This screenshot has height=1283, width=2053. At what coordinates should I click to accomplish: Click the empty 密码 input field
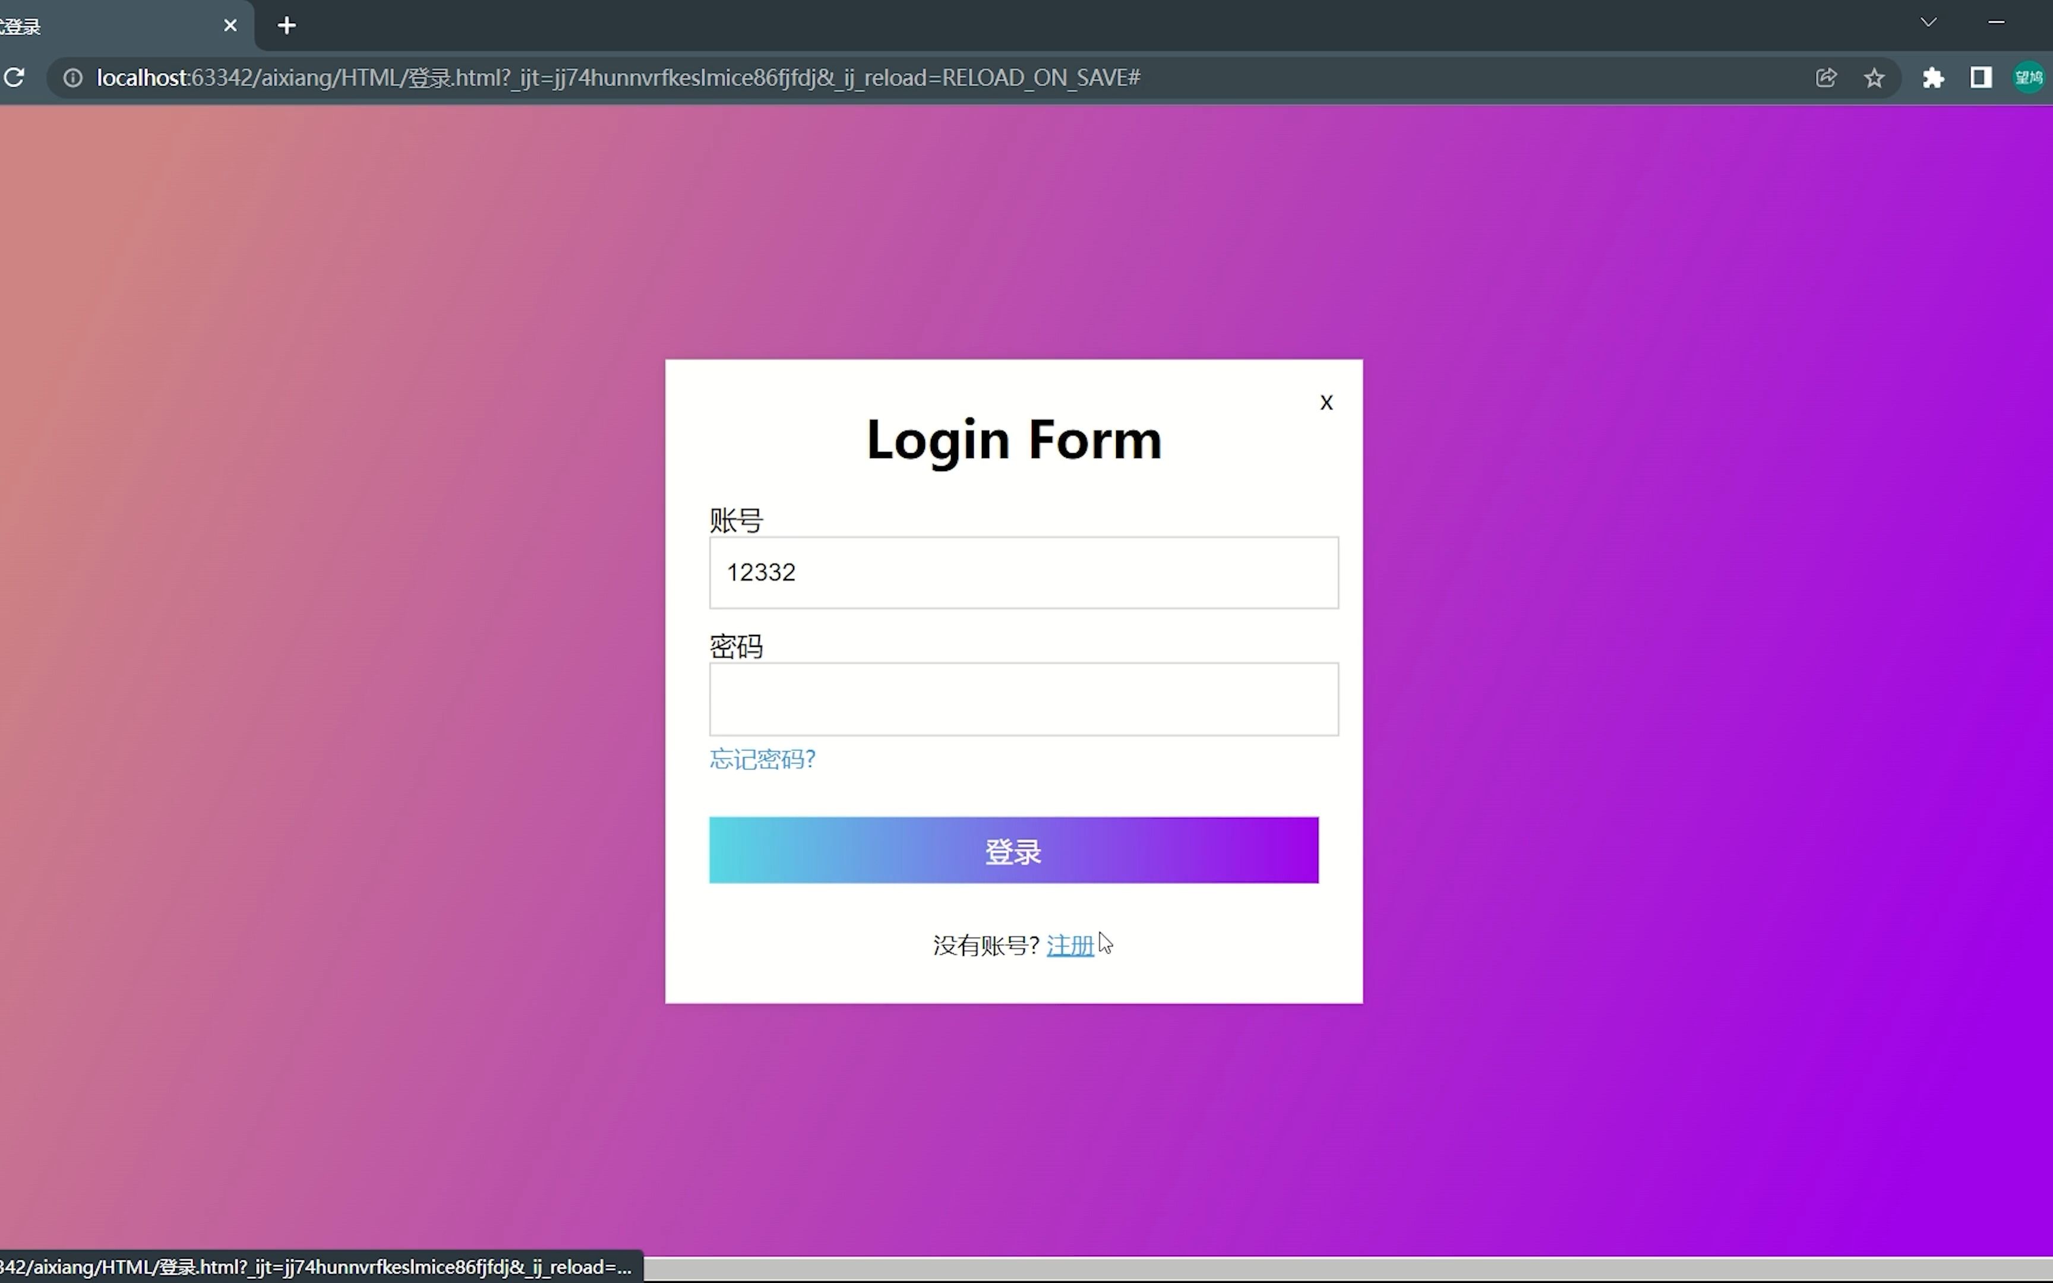coord(1024,699)
